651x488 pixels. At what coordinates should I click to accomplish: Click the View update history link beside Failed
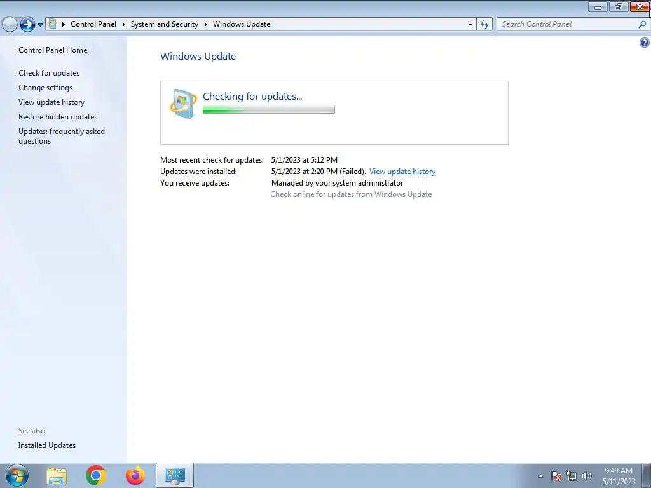(x=402, y=172)
